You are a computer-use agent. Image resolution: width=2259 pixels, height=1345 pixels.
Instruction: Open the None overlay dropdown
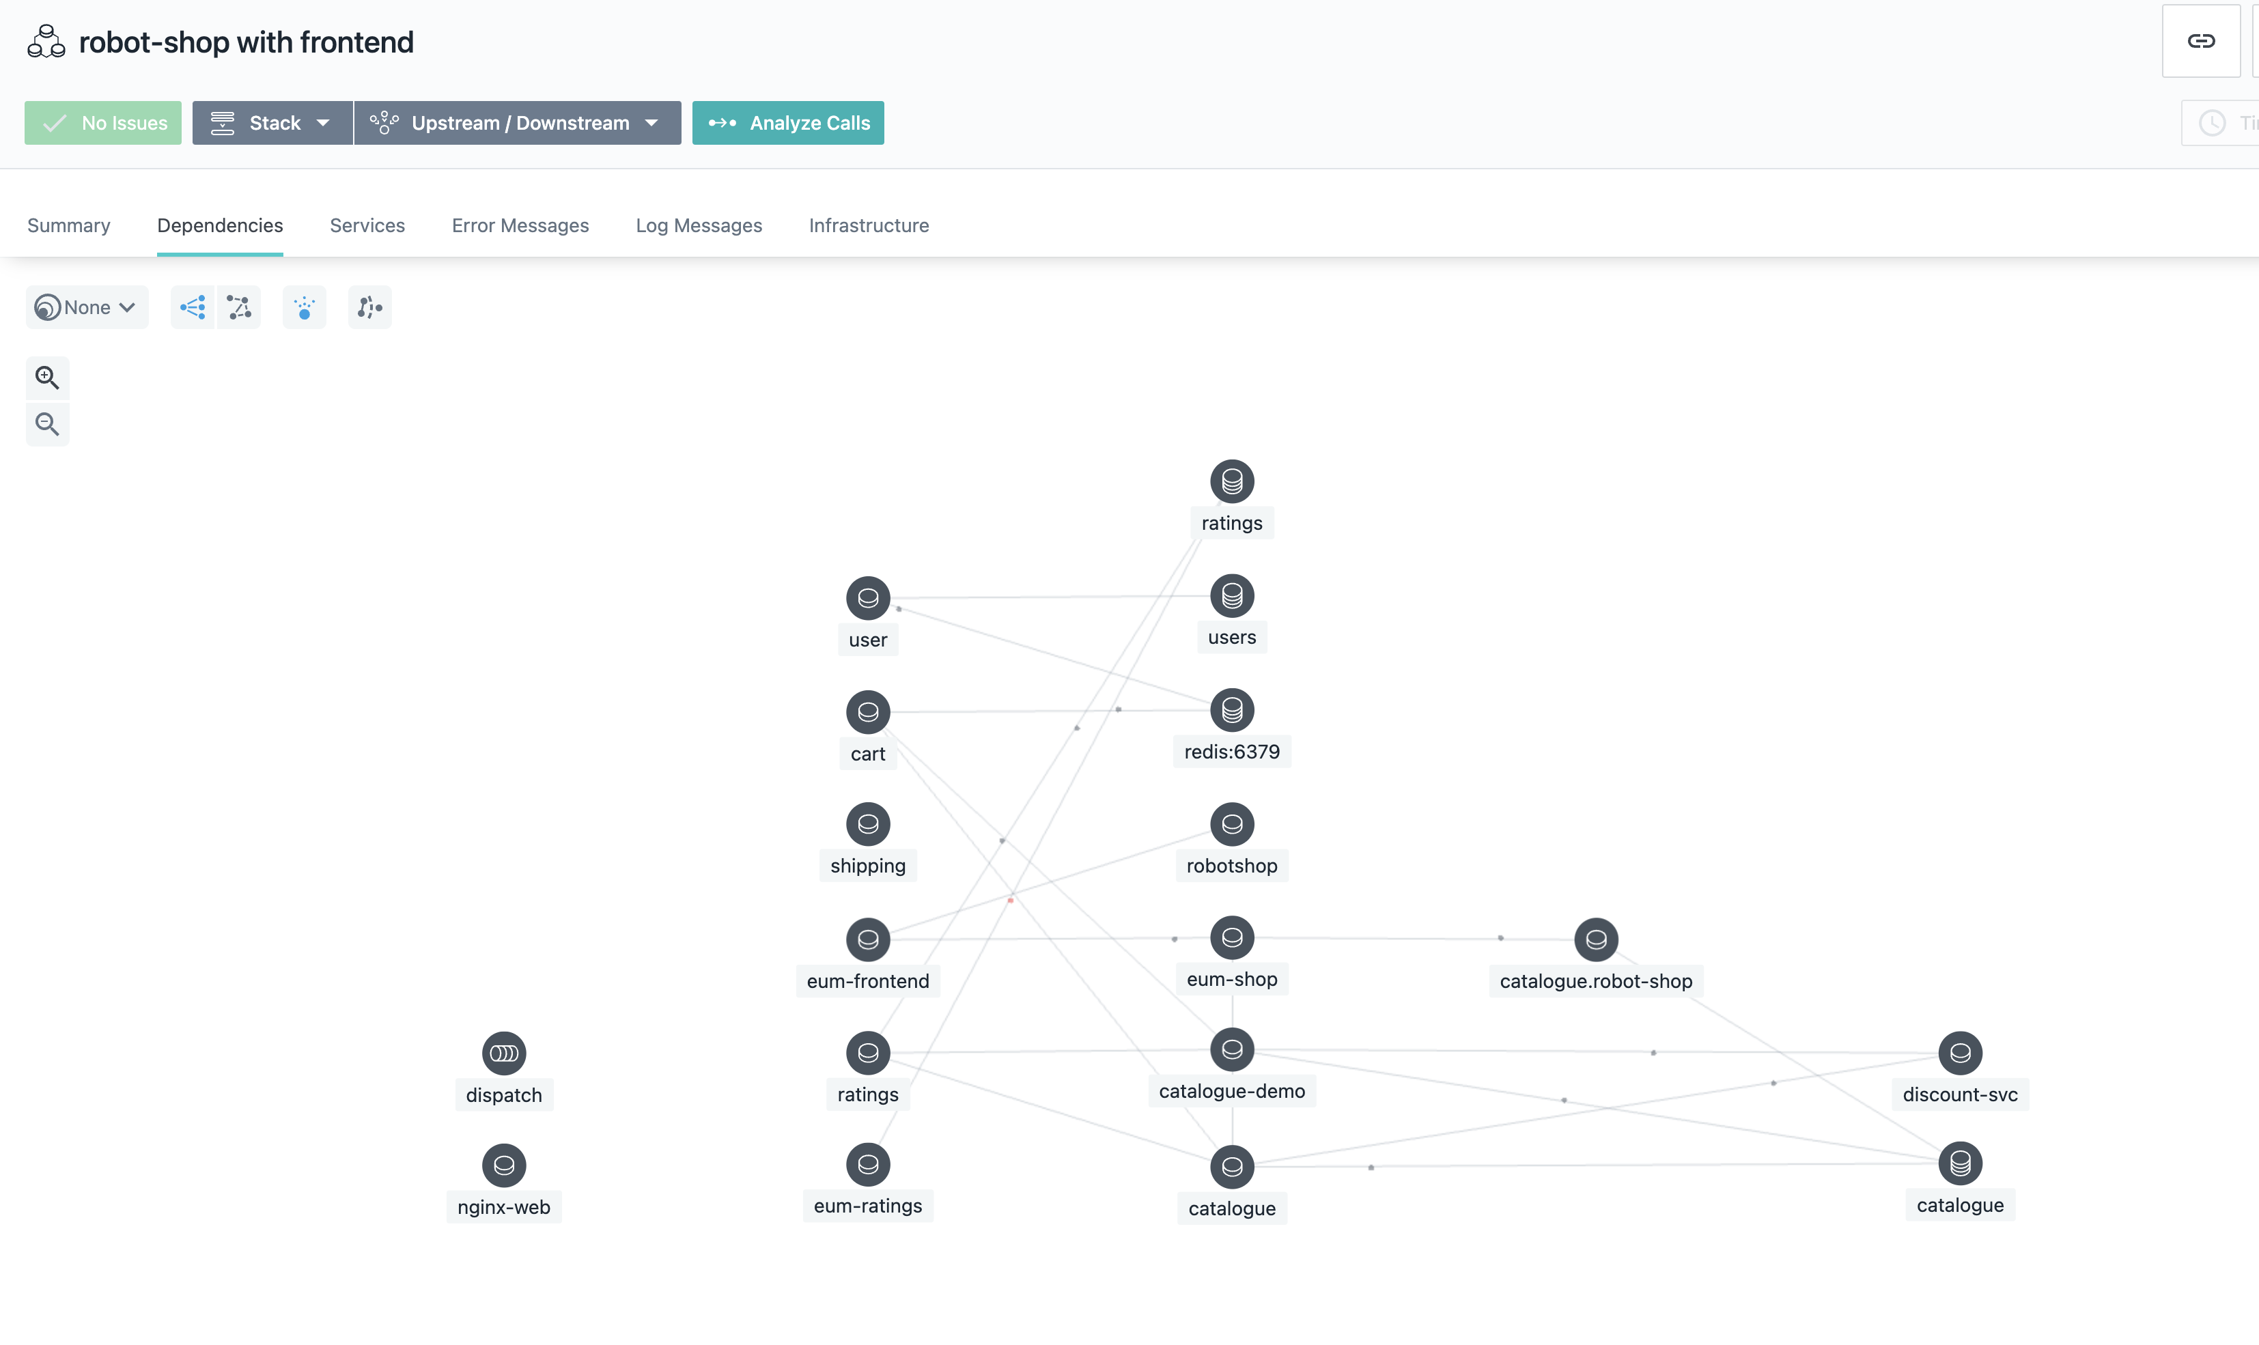(87, 307)
